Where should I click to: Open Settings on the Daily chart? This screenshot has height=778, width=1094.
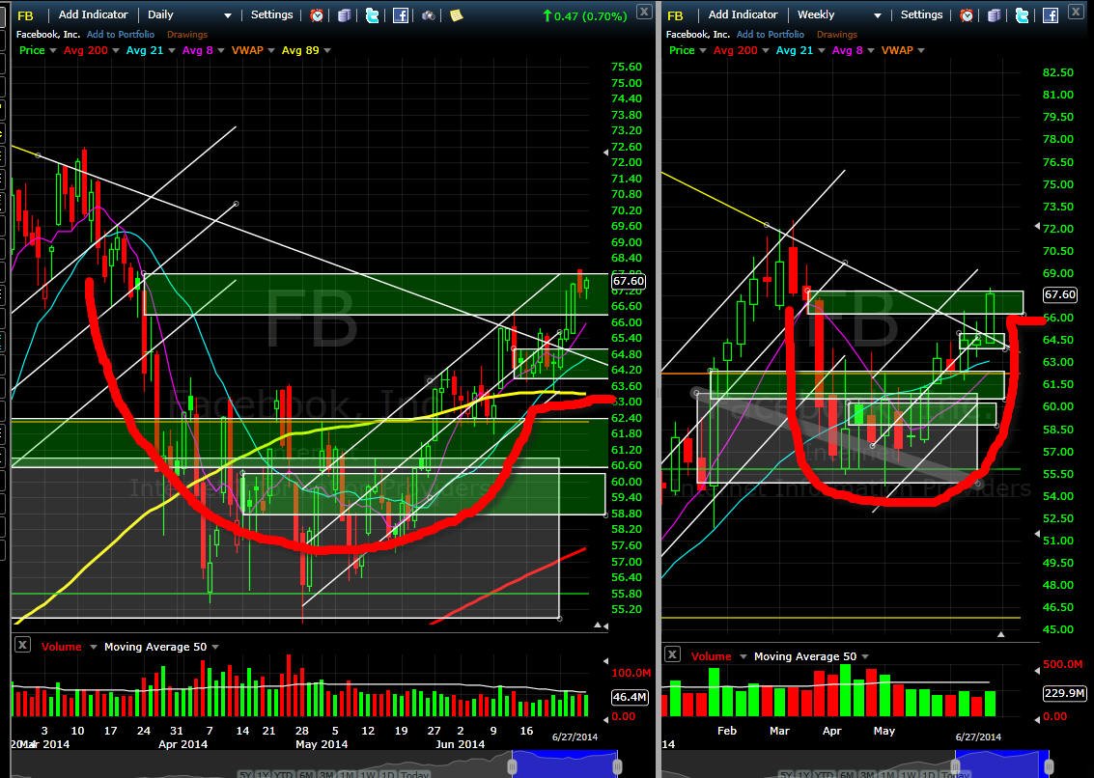272,14
